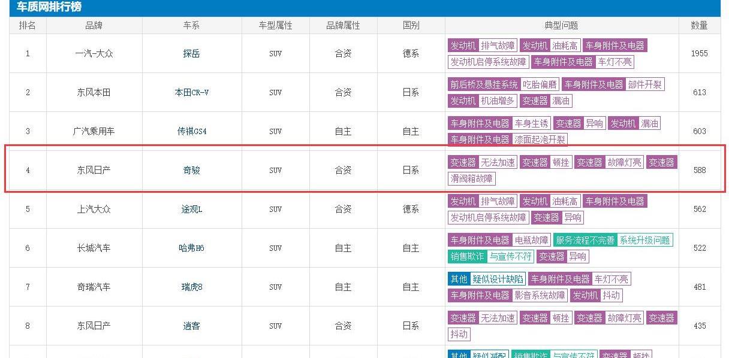Click 异响 tag in the 传祺GS4 row
The height and width of the screenshot is (358, 729).
[595, 123]
